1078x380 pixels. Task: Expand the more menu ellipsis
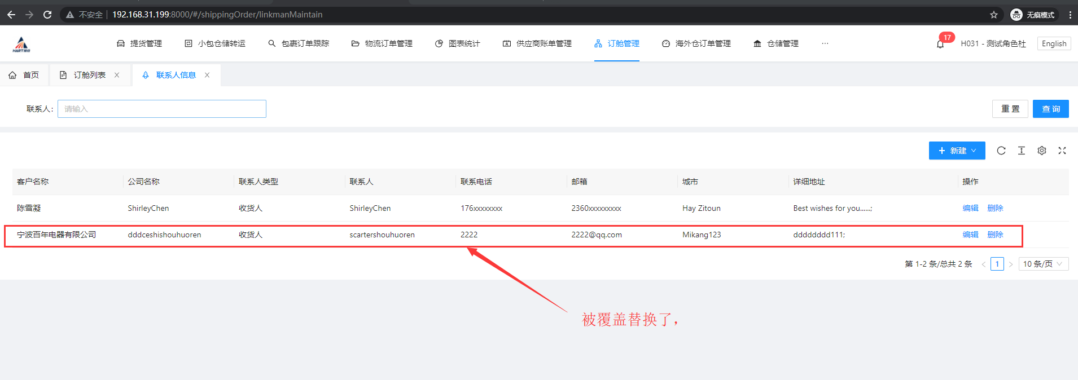pyautogui.click(x=825, y=43)
